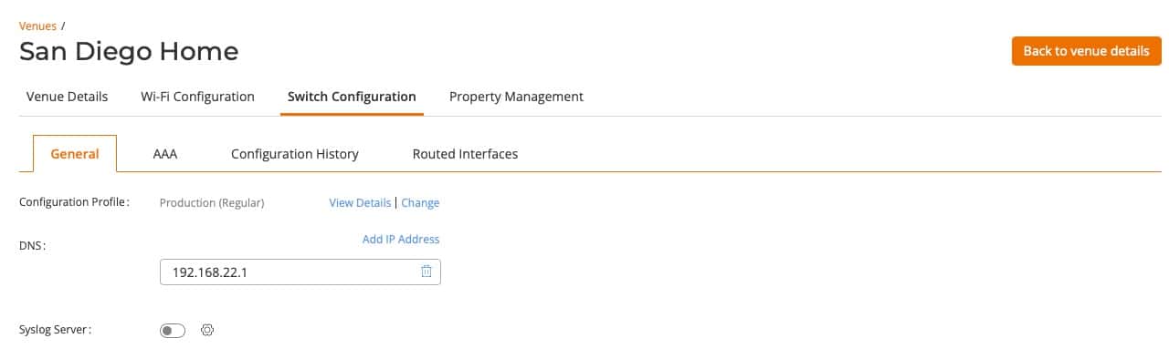Image resolution: width=1169 pixels, height=359 pixels.
Task: Click Back to venue details button
Action: 1086,51
